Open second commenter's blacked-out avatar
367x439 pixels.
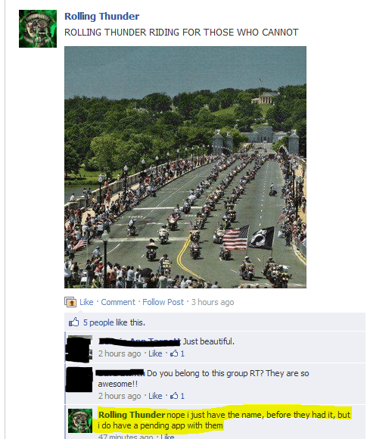79,380
